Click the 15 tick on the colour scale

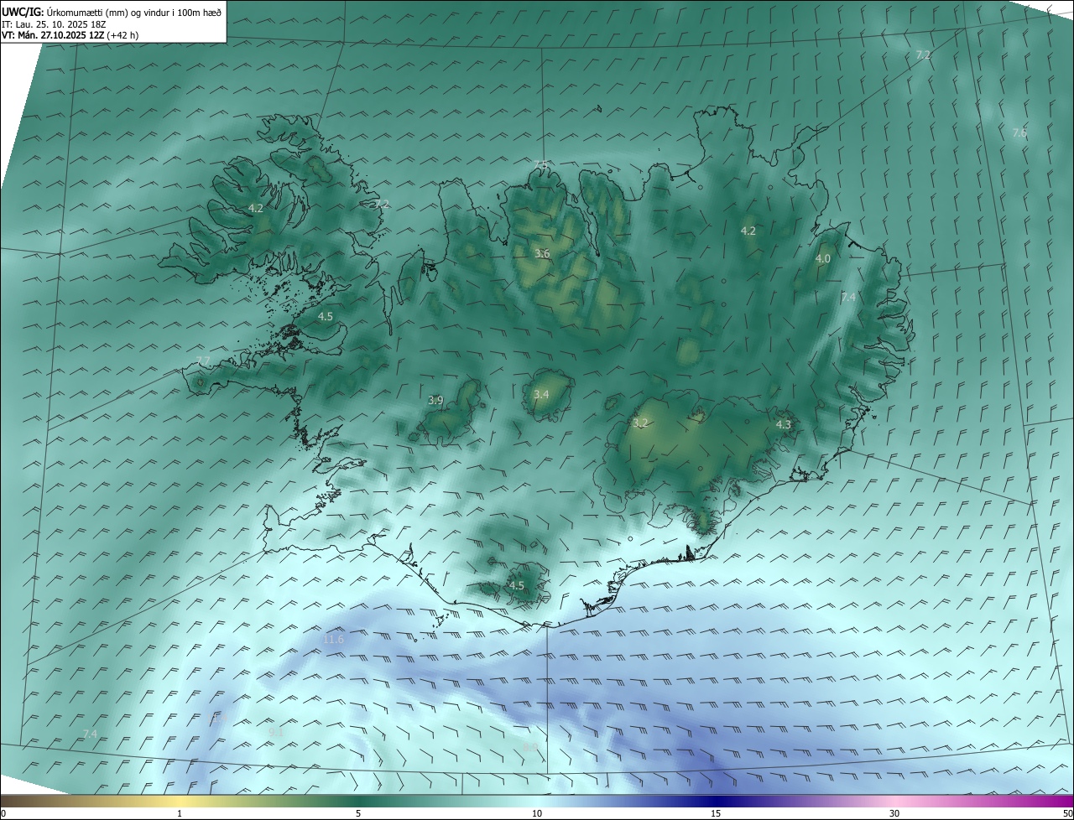[x=716, y=813]
